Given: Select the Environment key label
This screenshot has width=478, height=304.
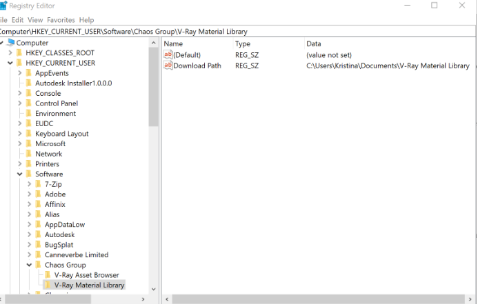Looking at the screenshot, I should coord(55,113).
